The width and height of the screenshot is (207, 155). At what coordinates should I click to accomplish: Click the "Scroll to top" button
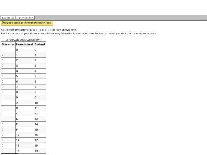point(8,18)
